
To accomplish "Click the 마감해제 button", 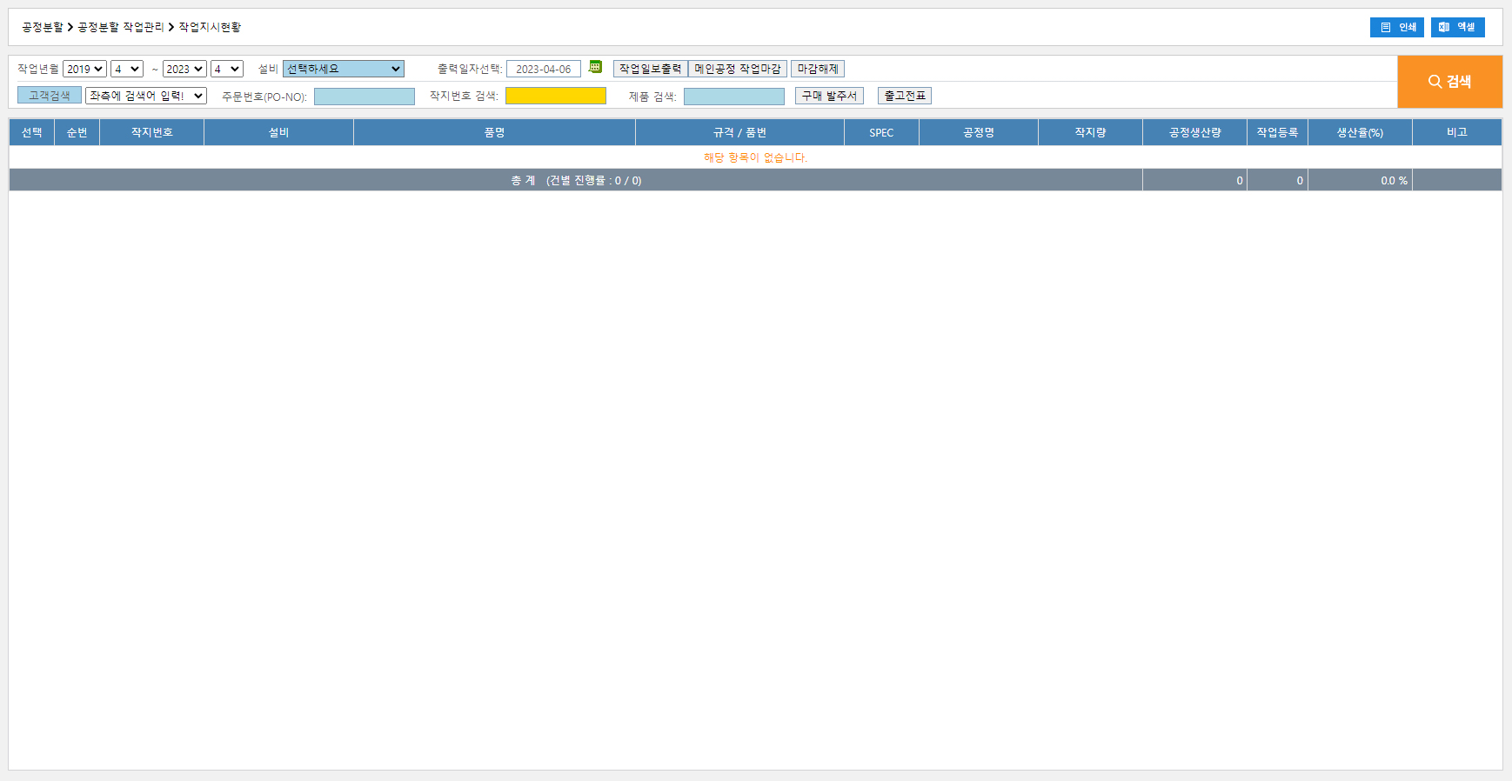I will click(818, 69).
